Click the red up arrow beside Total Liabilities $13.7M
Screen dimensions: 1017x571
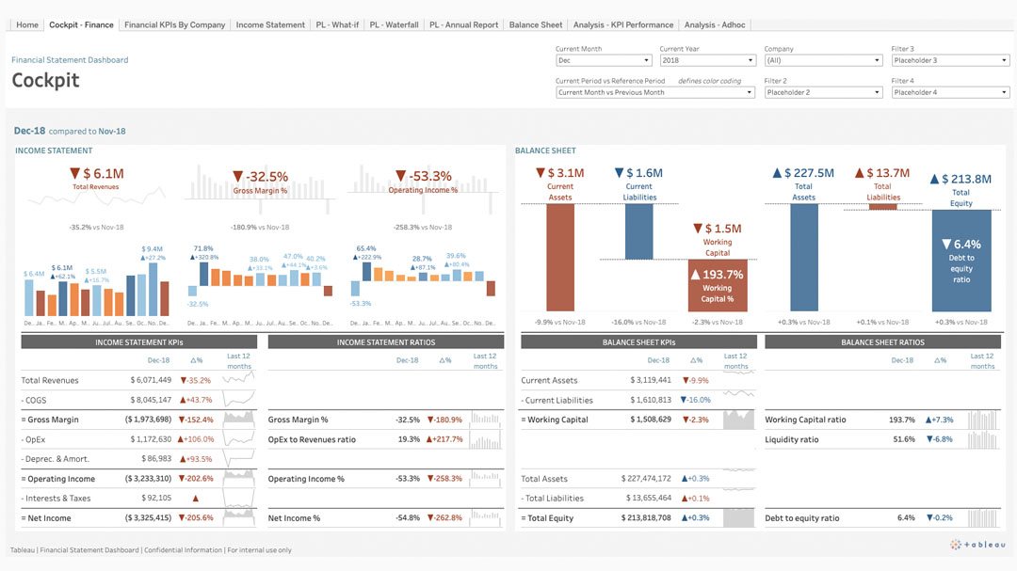pos(859,173)
